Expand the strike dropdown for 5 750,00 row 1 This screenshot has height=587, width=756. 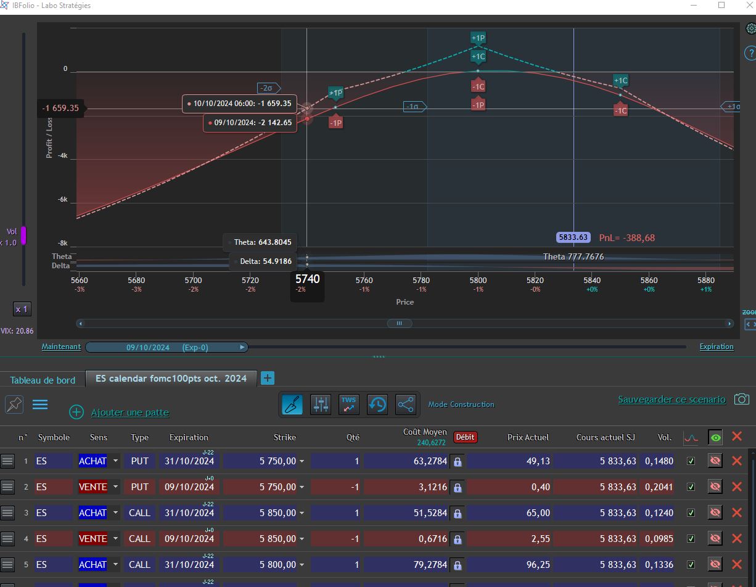(x=302, y=461)
